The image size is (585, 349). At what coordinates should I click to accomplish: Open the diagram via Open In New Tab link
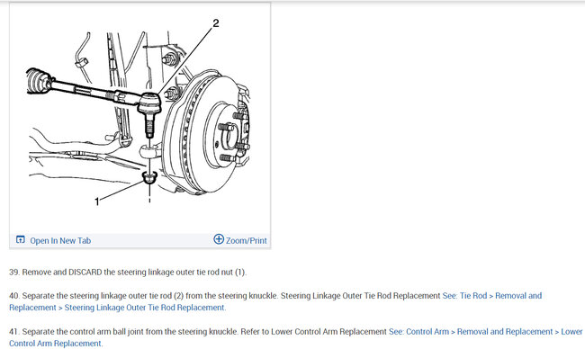[x=60, y=241]
